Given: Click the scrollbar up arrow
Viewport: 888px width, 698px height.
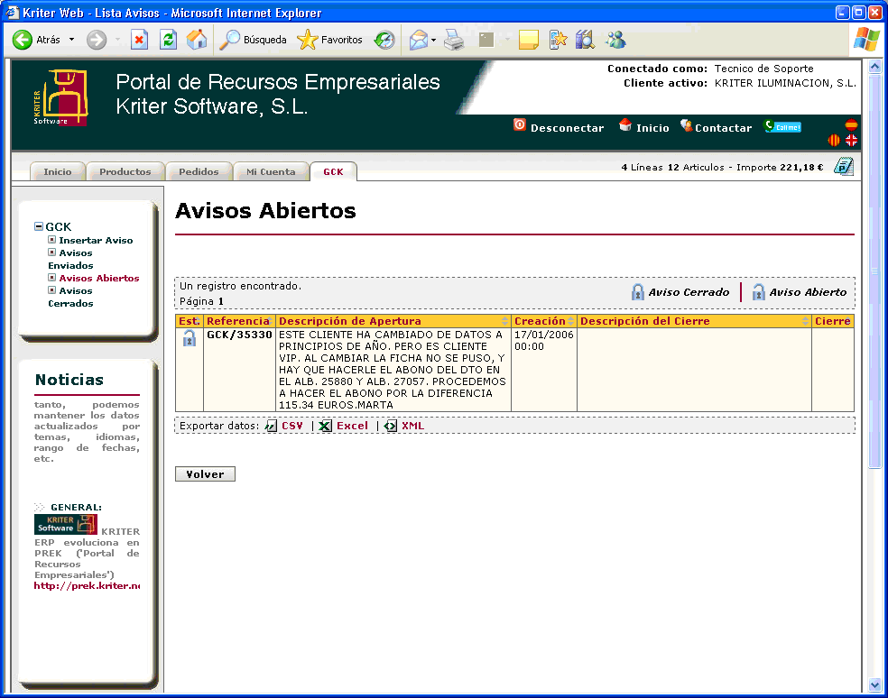Looking at the screenshot, I should [x=875, y=67].
